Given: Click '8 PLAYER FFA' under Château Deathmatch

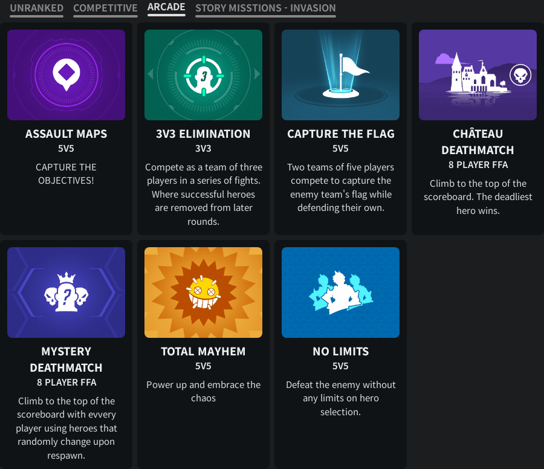Looking at the screenshot, I should [478, 165].
